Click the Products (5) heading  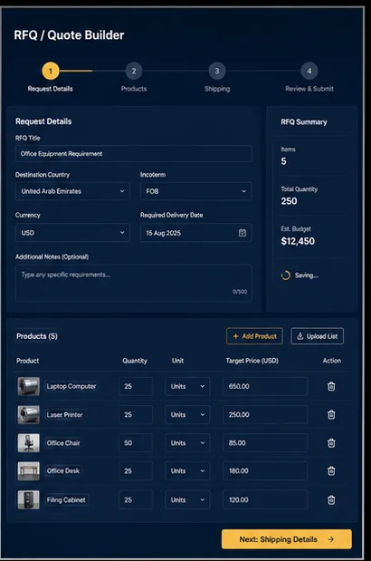pyautogui.click(x=37, y=336)
